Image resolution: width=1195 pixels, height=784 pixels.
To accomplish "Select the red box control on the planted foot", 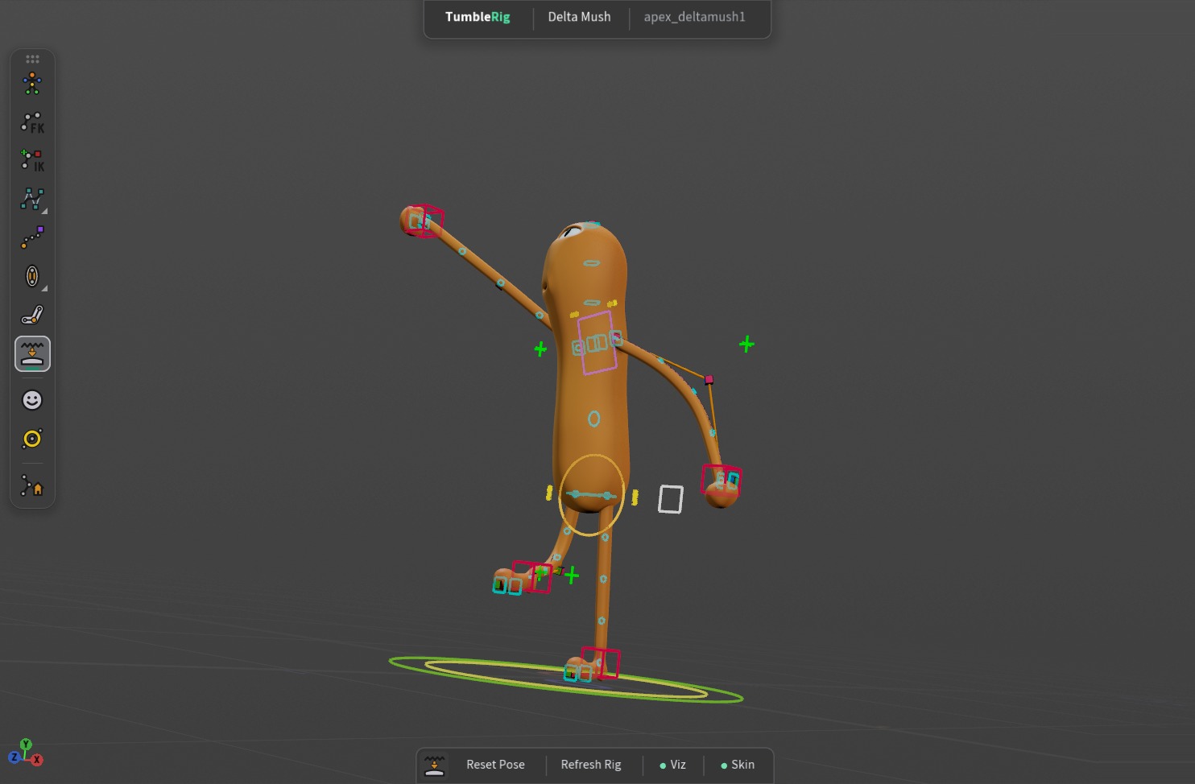I will 601,663.
